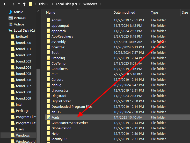Select found.006 in the sidebar
Screen dimensions: 190x143
24,80
